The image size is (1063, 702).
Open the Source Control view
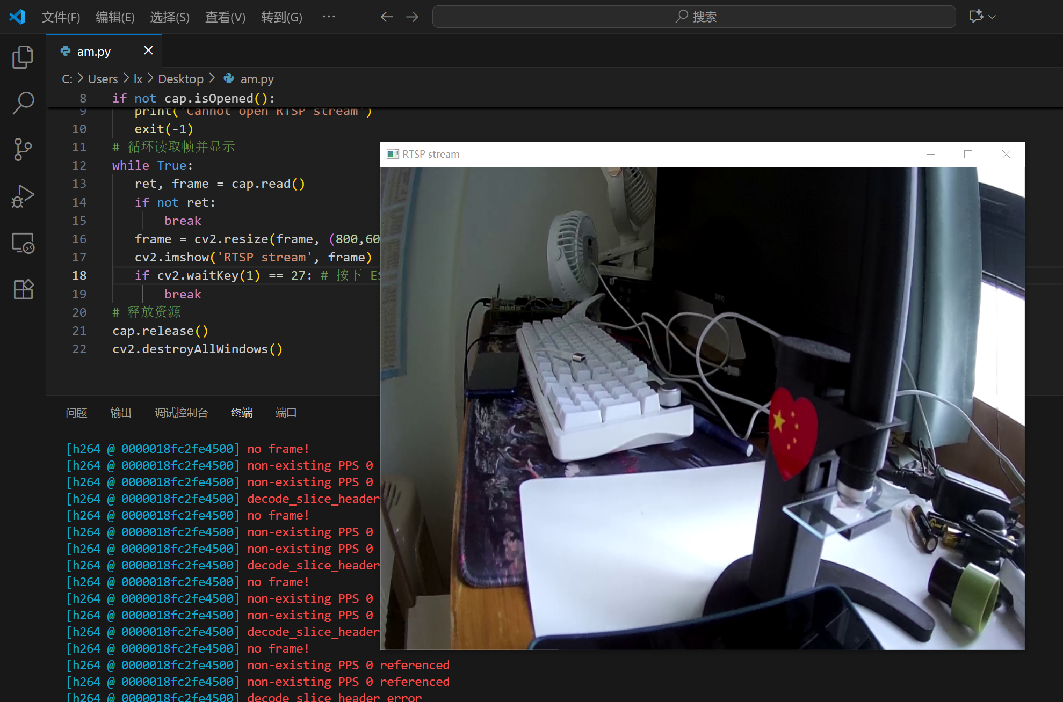pos(23,149)
